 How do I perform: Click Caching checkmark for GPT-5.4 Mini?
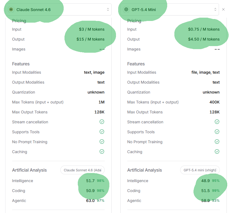click(x=217, y=151)
